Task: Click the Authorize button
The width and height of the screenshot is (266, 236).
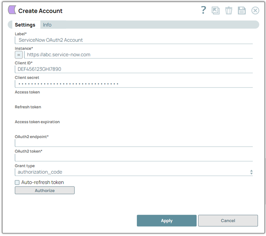Action: point(44,190)
